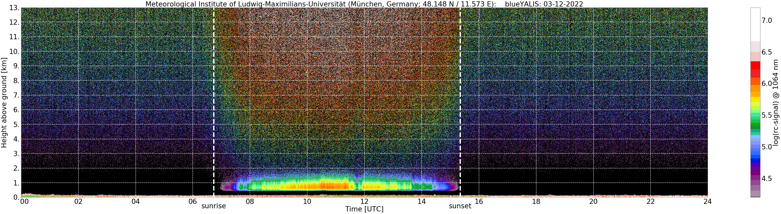Click the height tick label '0.'

16,197
